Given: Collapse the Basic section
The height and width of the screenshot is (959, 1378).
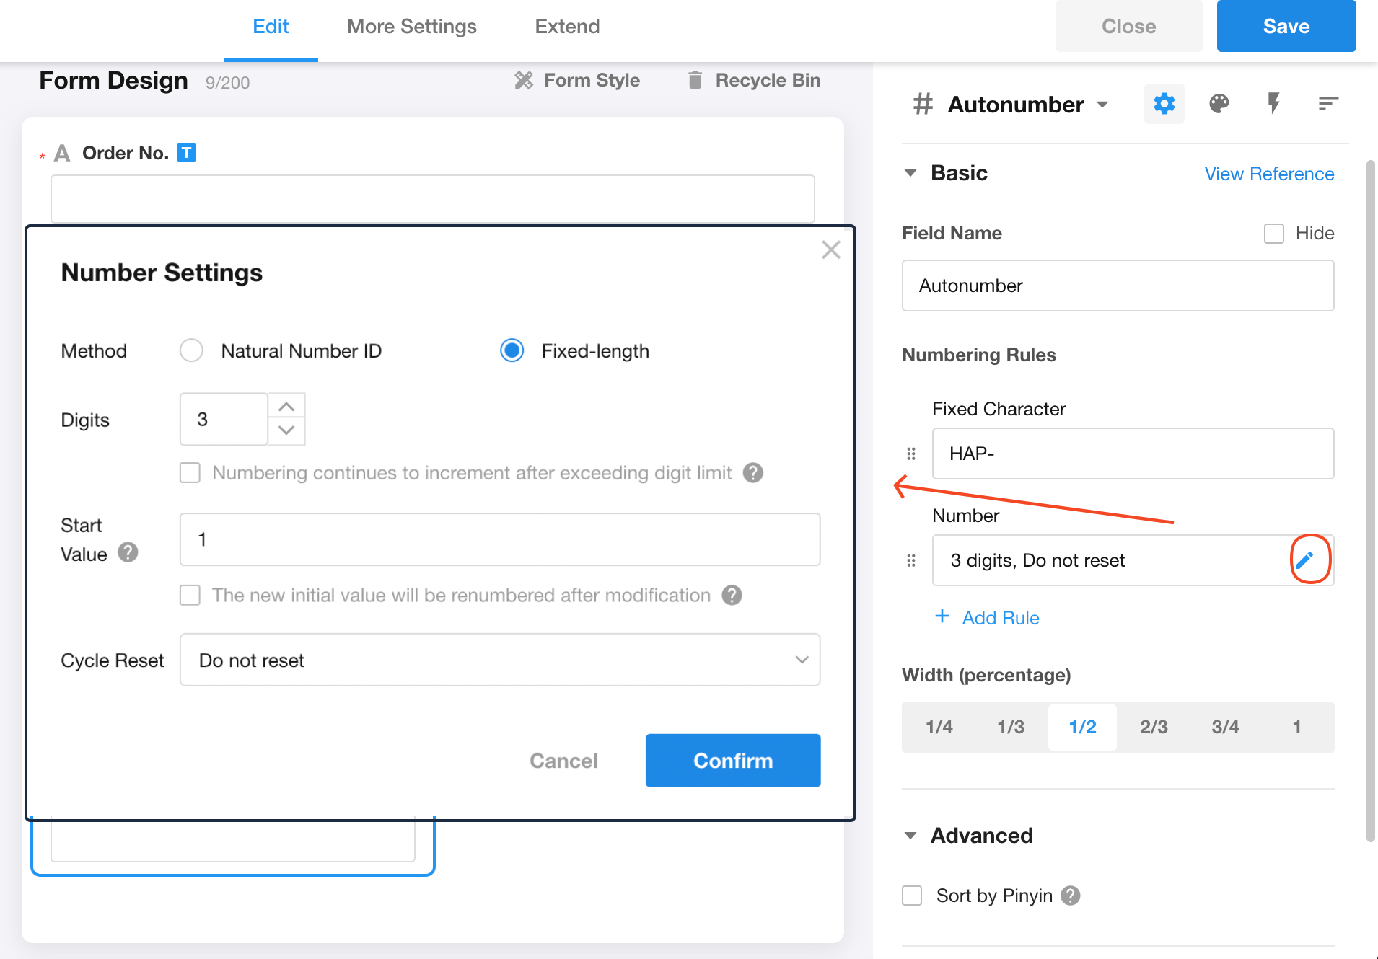Looking at the screenshot, I should click(910, 173).
